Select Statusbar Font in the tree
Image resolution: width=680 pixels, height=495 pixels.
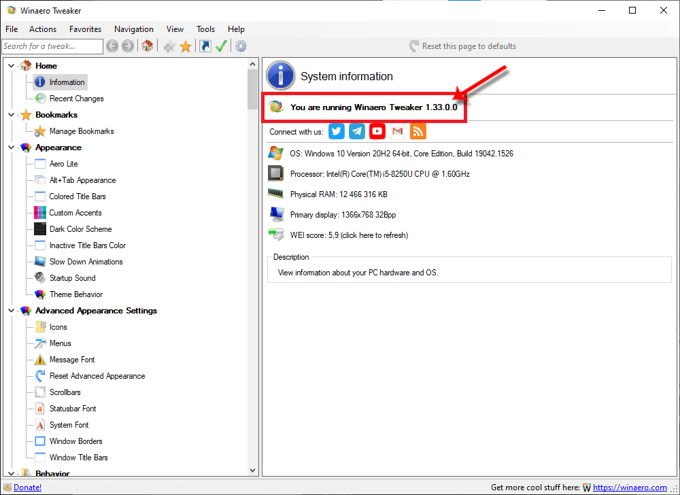[73, 409]
